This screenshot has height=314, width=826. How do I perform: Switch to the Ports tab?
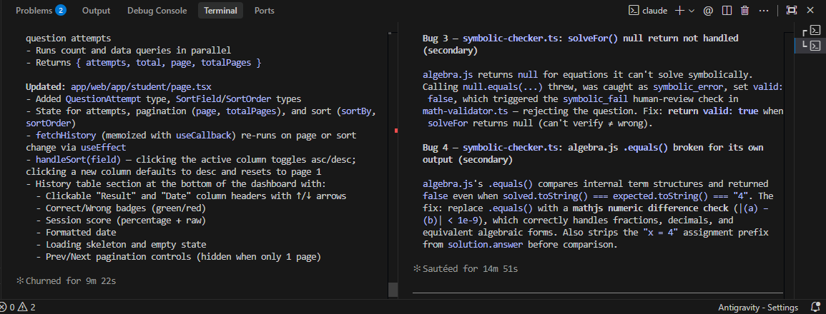pos(264,11)
